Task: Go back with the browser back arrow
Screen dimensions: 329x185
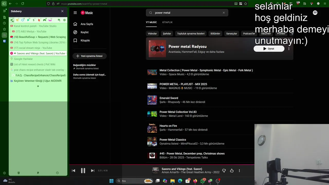Action: (10, 4)
